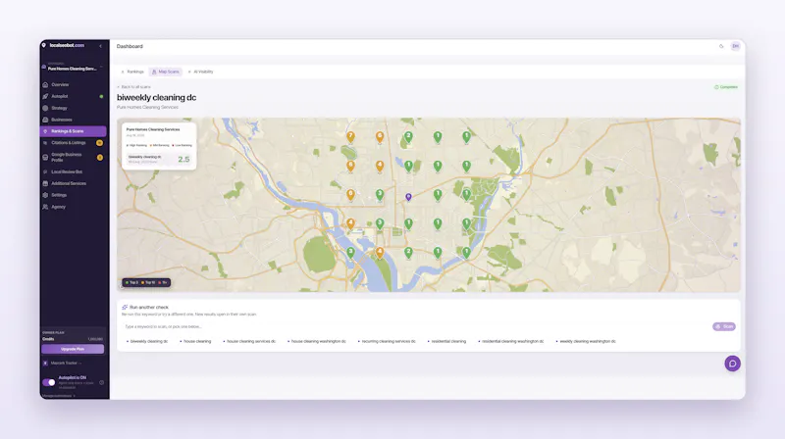Click the Credits row in sidebar
This screenshot has width=785, height=439.
73,339
